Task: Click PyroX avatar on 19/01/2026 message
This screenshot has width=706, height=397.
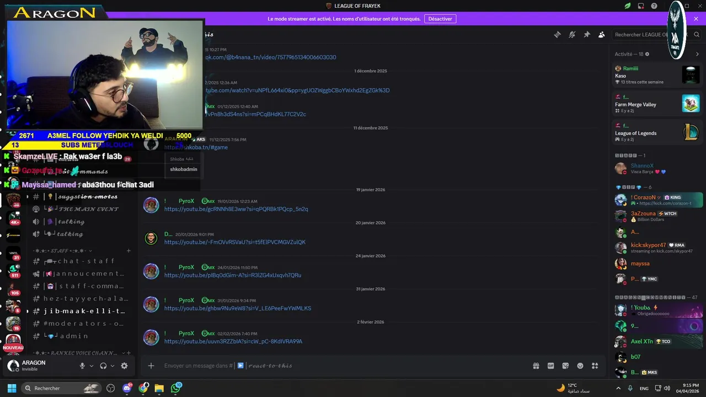Action: (x=151, y=205)
